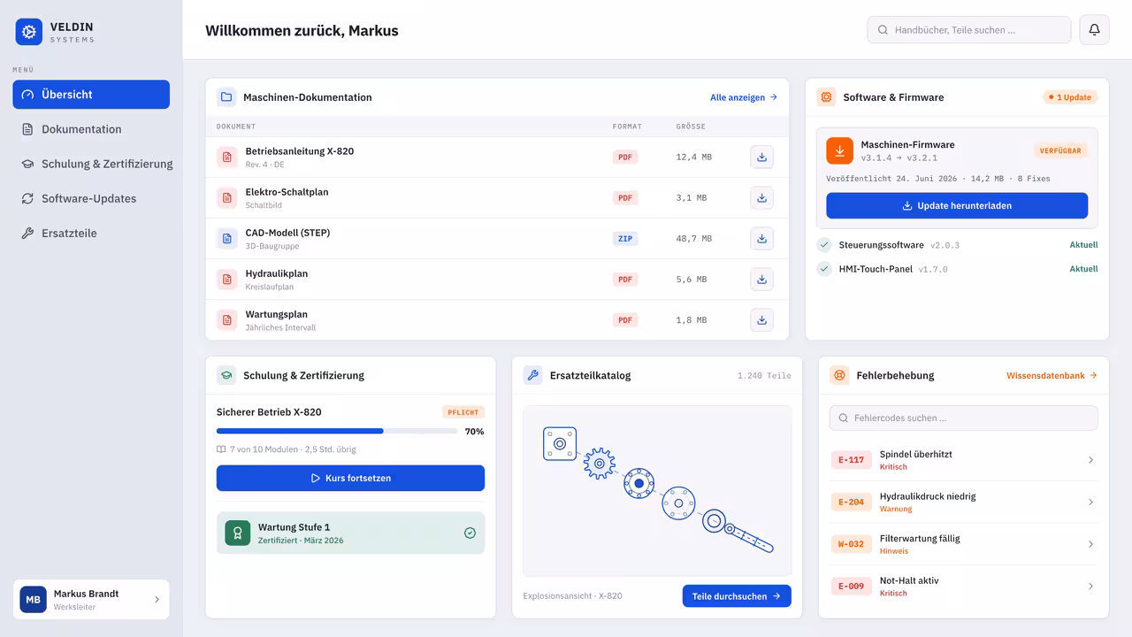Expand error E-117 Spindel überhitzt chevron
This screenshot has height=637, width=1132.
[x=1090, y=460]
